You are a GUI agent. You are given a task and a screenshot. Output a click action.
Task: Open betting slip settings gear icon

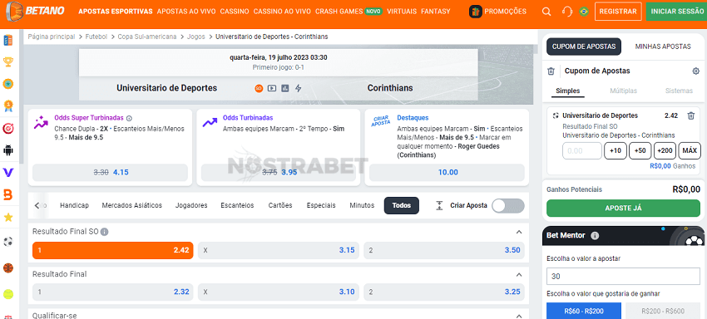pyautogui.click(x=695, y=71)
